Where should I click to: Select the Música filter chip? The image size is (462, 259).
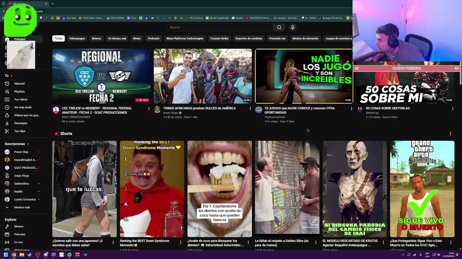pos(96,38)
